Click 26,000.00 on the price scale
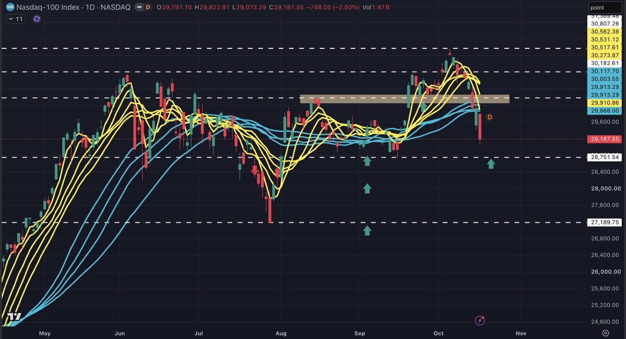The width and height of the screenshot is (626, 339). pos(605,272)
